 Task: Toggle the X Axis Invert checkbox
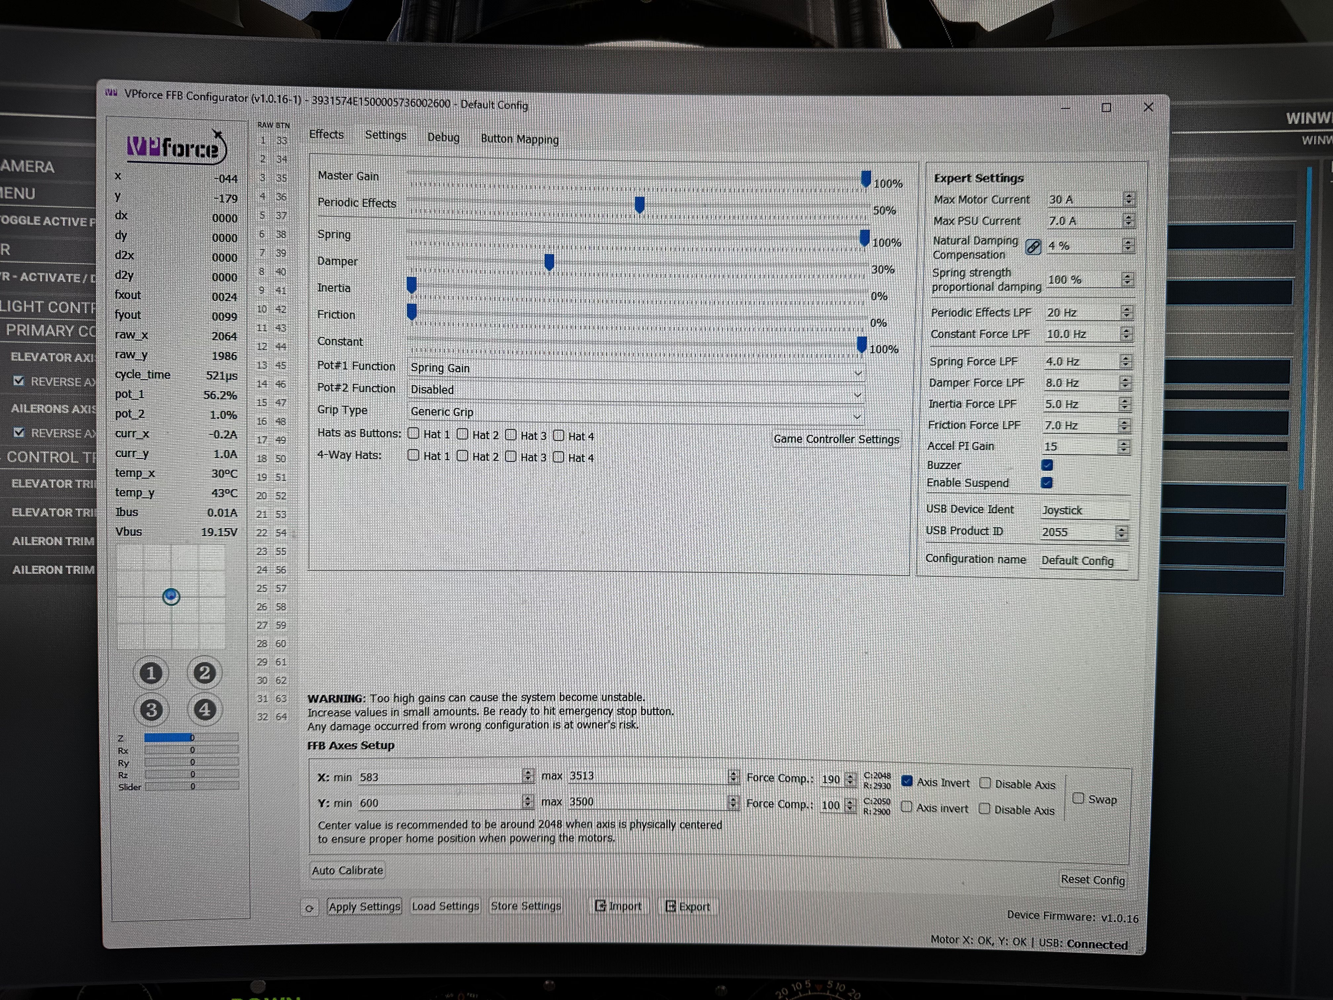907,781
